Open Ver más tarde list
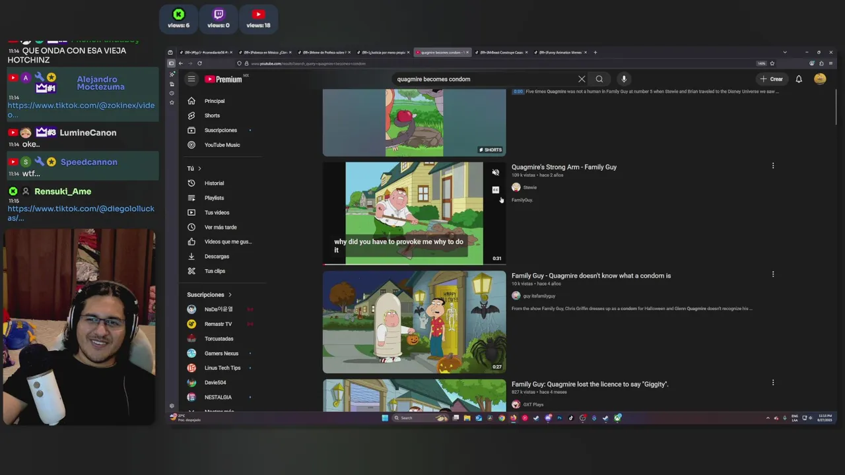Image resolution: width=845 pixels, height=475 pixels. point(221,227)
